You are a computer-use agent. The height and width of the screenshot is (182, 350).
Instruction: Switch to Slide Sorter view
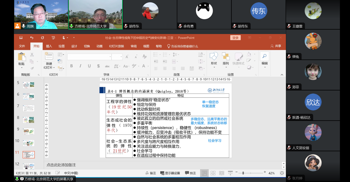(x=213, y=173)
